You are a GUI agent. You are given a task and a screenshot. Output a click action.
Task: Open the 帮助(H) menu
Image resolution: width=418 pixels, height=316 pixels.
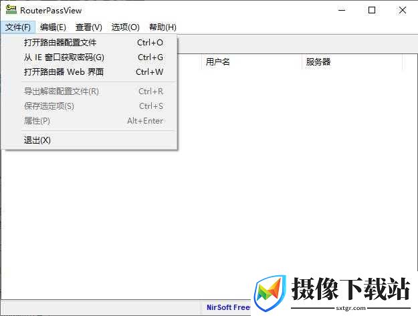pos(163,27)
